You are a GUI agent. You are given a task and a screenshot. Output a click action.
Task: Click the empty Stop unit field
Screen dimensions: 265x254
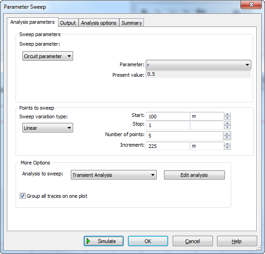pyautogui.click(x=207, y=125)
